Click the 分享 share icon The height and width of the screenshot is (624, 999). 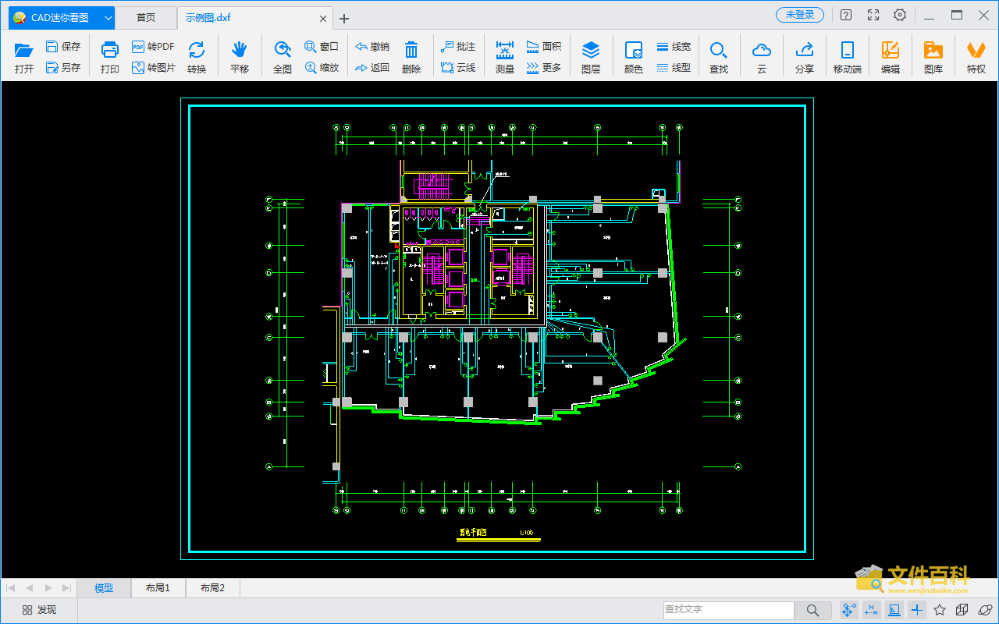[805, 50]
